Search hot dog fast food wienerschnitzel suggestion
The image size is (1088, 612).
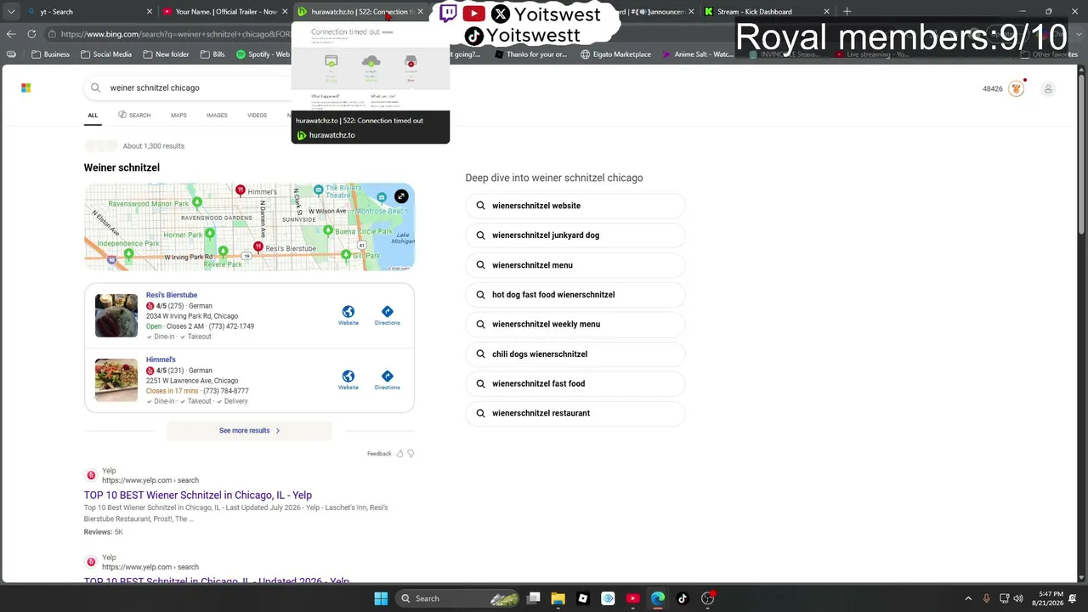[x=575, y=295]
